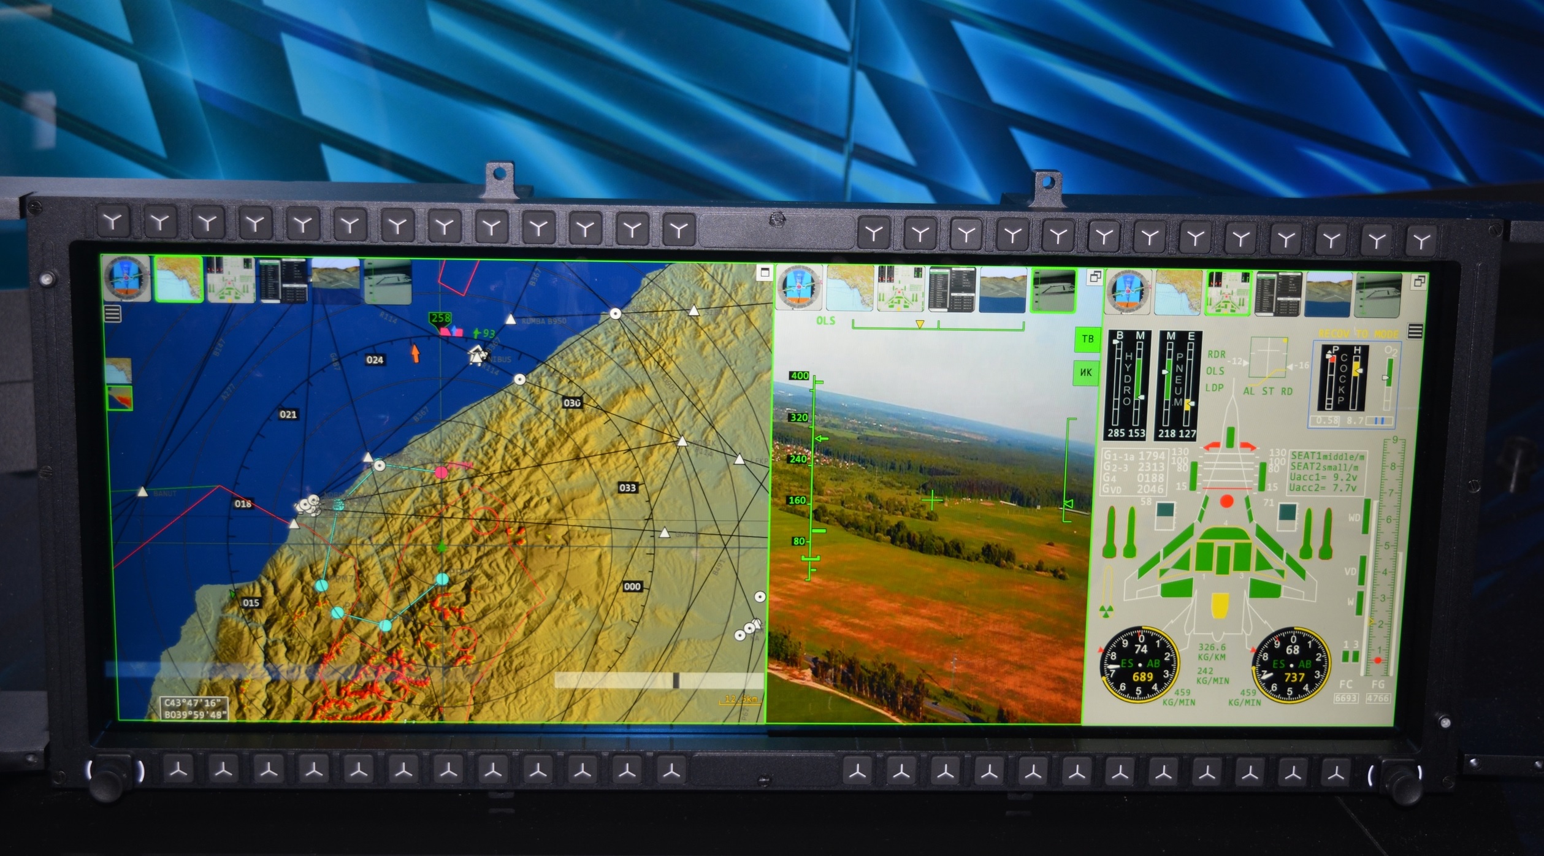Click the green 258 heading marker flag

(440, 318)
